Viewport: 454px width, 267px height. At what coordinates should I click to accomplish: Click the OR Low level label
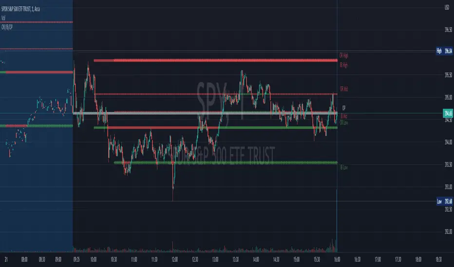[344, 123]
